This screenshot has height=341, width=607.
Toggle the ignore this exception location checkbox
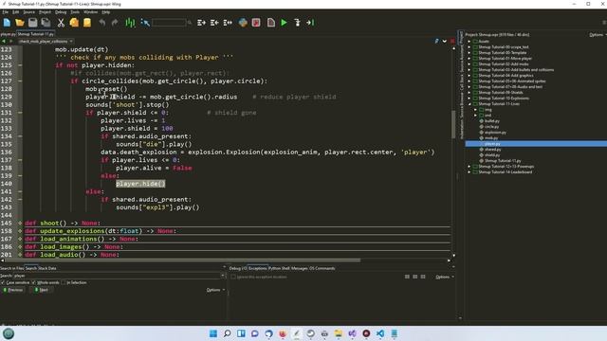[233, 277]
